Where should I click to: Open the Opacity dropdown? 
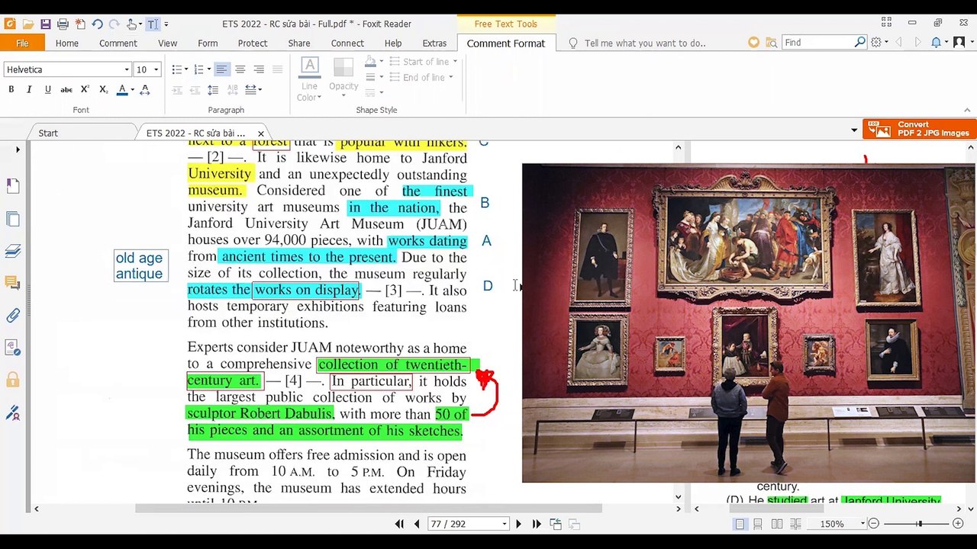[x=343, y=79]
